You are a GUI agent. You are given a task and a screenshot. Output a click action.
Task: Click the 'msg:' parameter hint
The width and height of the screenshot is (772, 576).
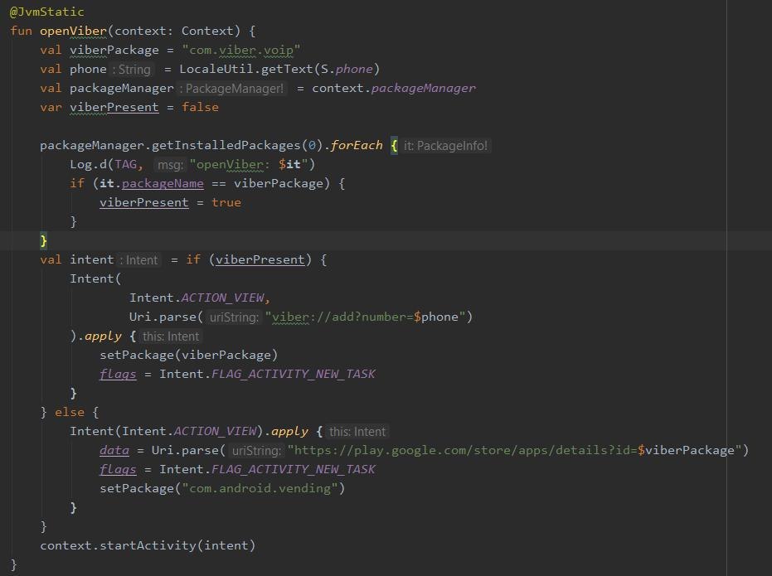(x=170, y=165)
